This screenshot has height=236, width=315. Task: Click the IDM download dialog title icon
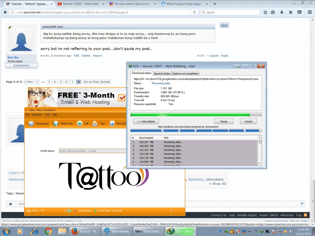pyautogui.click(x=130, y=66)
